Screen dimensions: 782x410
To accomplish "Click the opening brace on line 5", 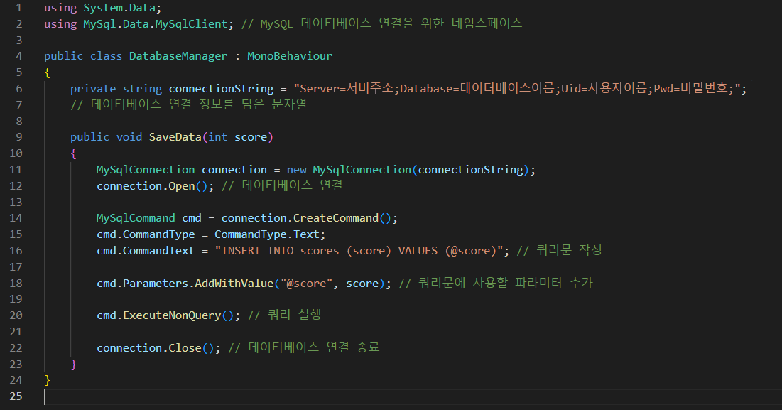I will pos(48,72).
